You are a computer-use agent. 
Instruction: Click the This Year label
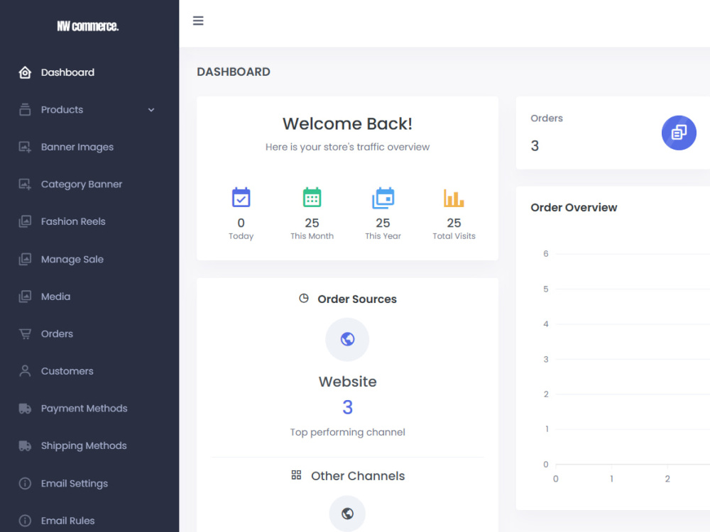point(383,236)
